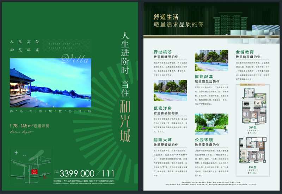The image size is (282, 194).
Task: Click the '敬呈有品位的你' subtitle
Action: point(166,113)
